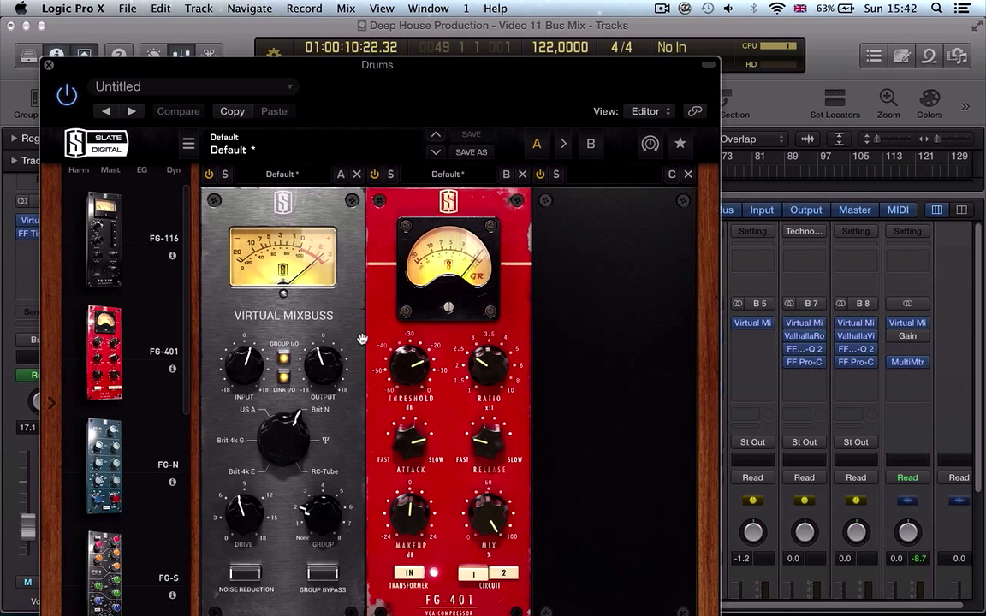The height and width of the screenshot is (616, 986).
Task: Open the Track menu
Action: [x=198, y=8]
